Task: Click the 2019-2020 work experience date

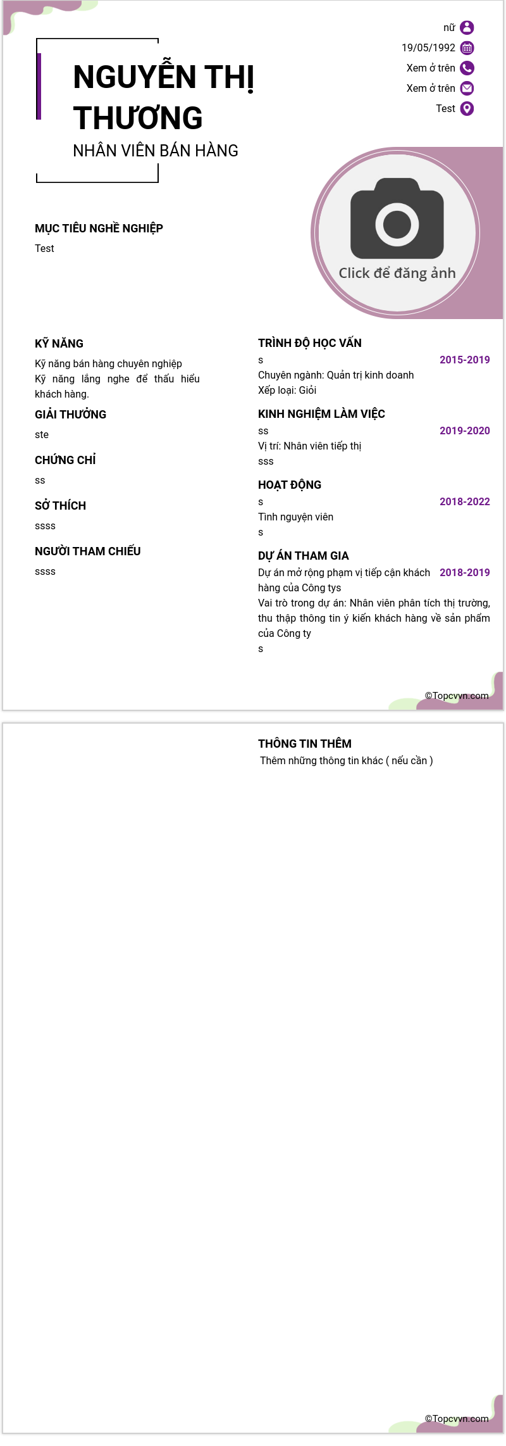Action: coord(465,431)
